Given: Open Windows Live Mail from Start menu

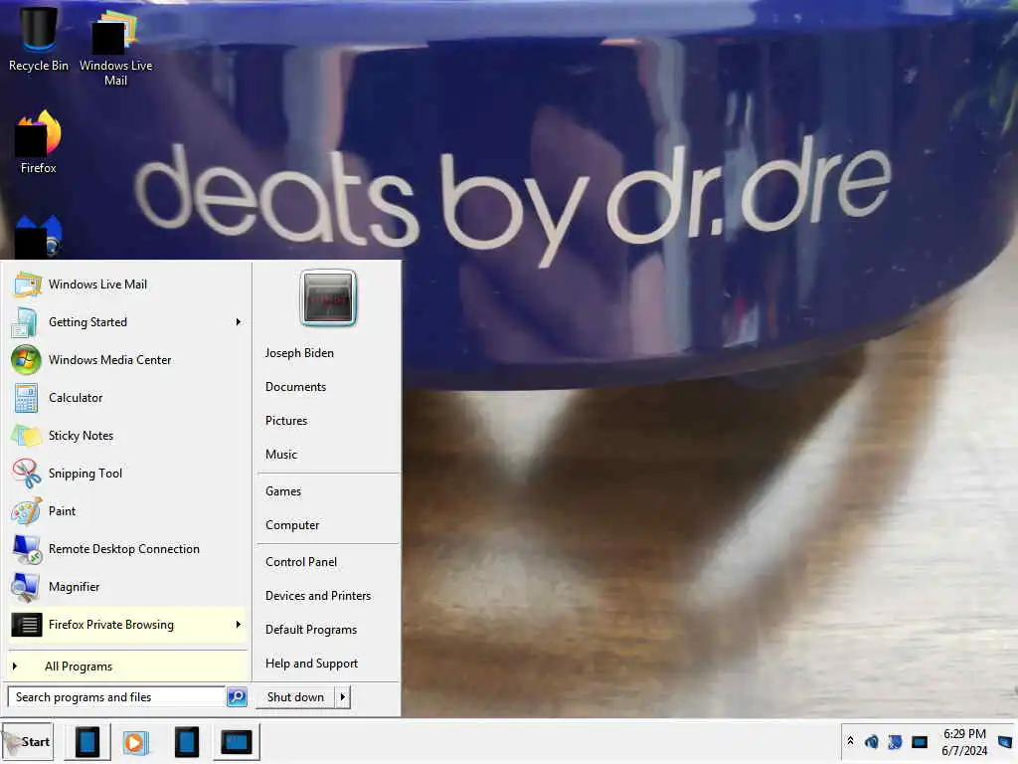Looking at the screenshot, I should pos(126,285).
